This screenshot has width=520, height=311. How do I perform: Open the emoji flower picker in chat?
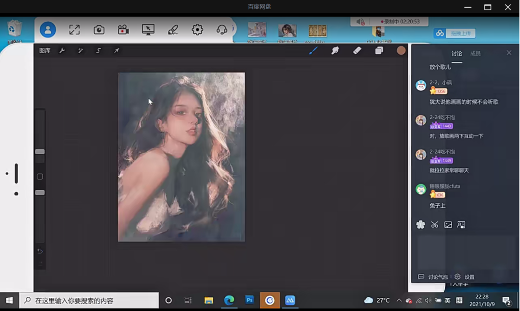420,225
